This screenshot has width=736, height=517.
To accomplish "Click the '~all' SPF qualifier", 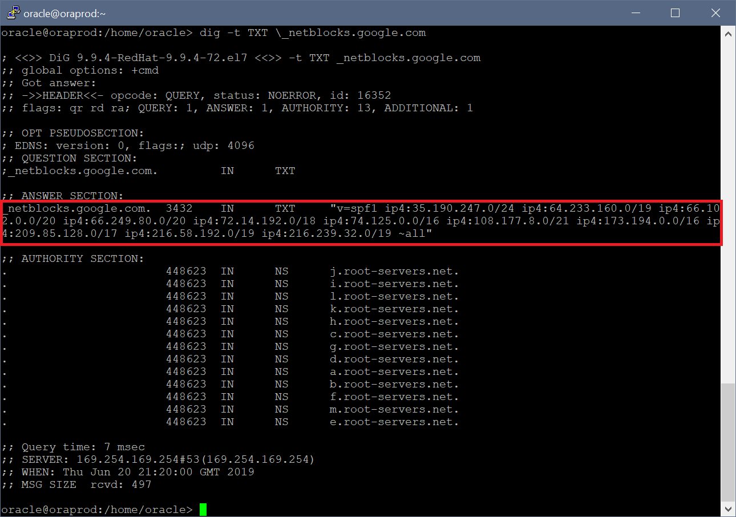I will (x=413, y=233).
